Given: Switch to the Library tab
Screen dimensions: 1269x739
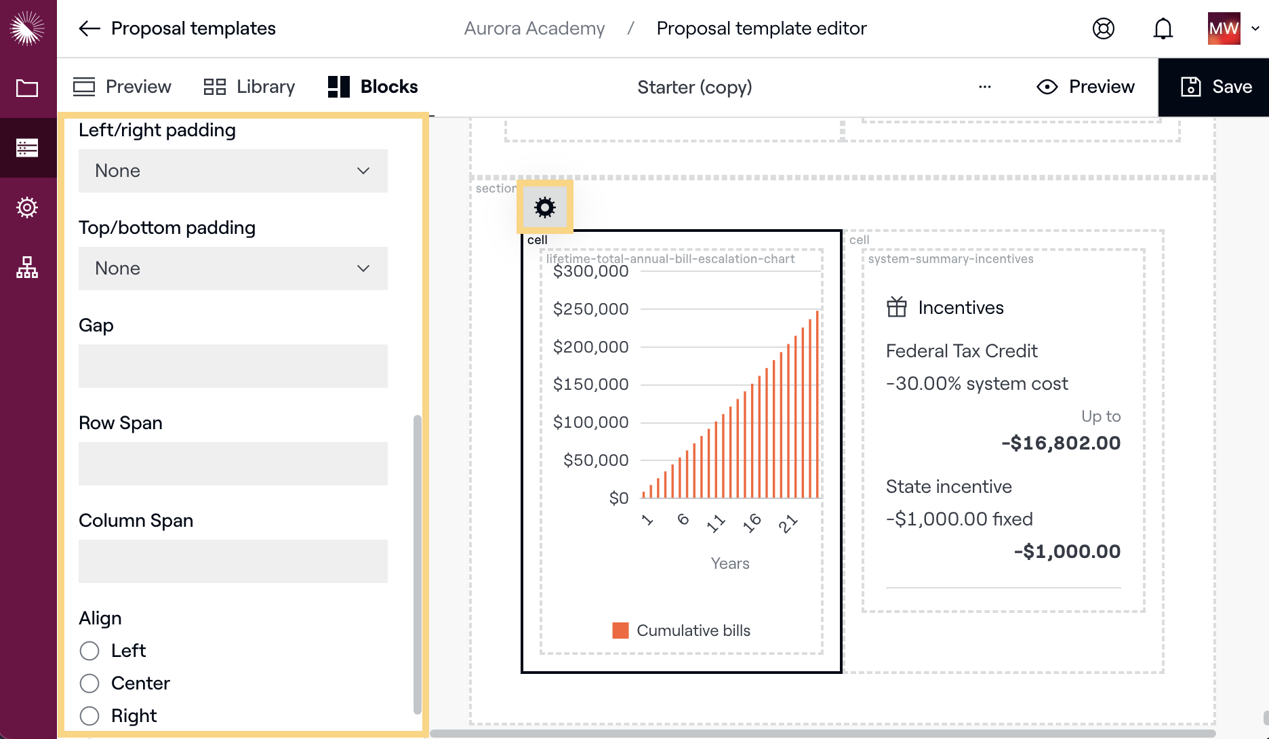Looking at the screenshot, I should point(249,87).
